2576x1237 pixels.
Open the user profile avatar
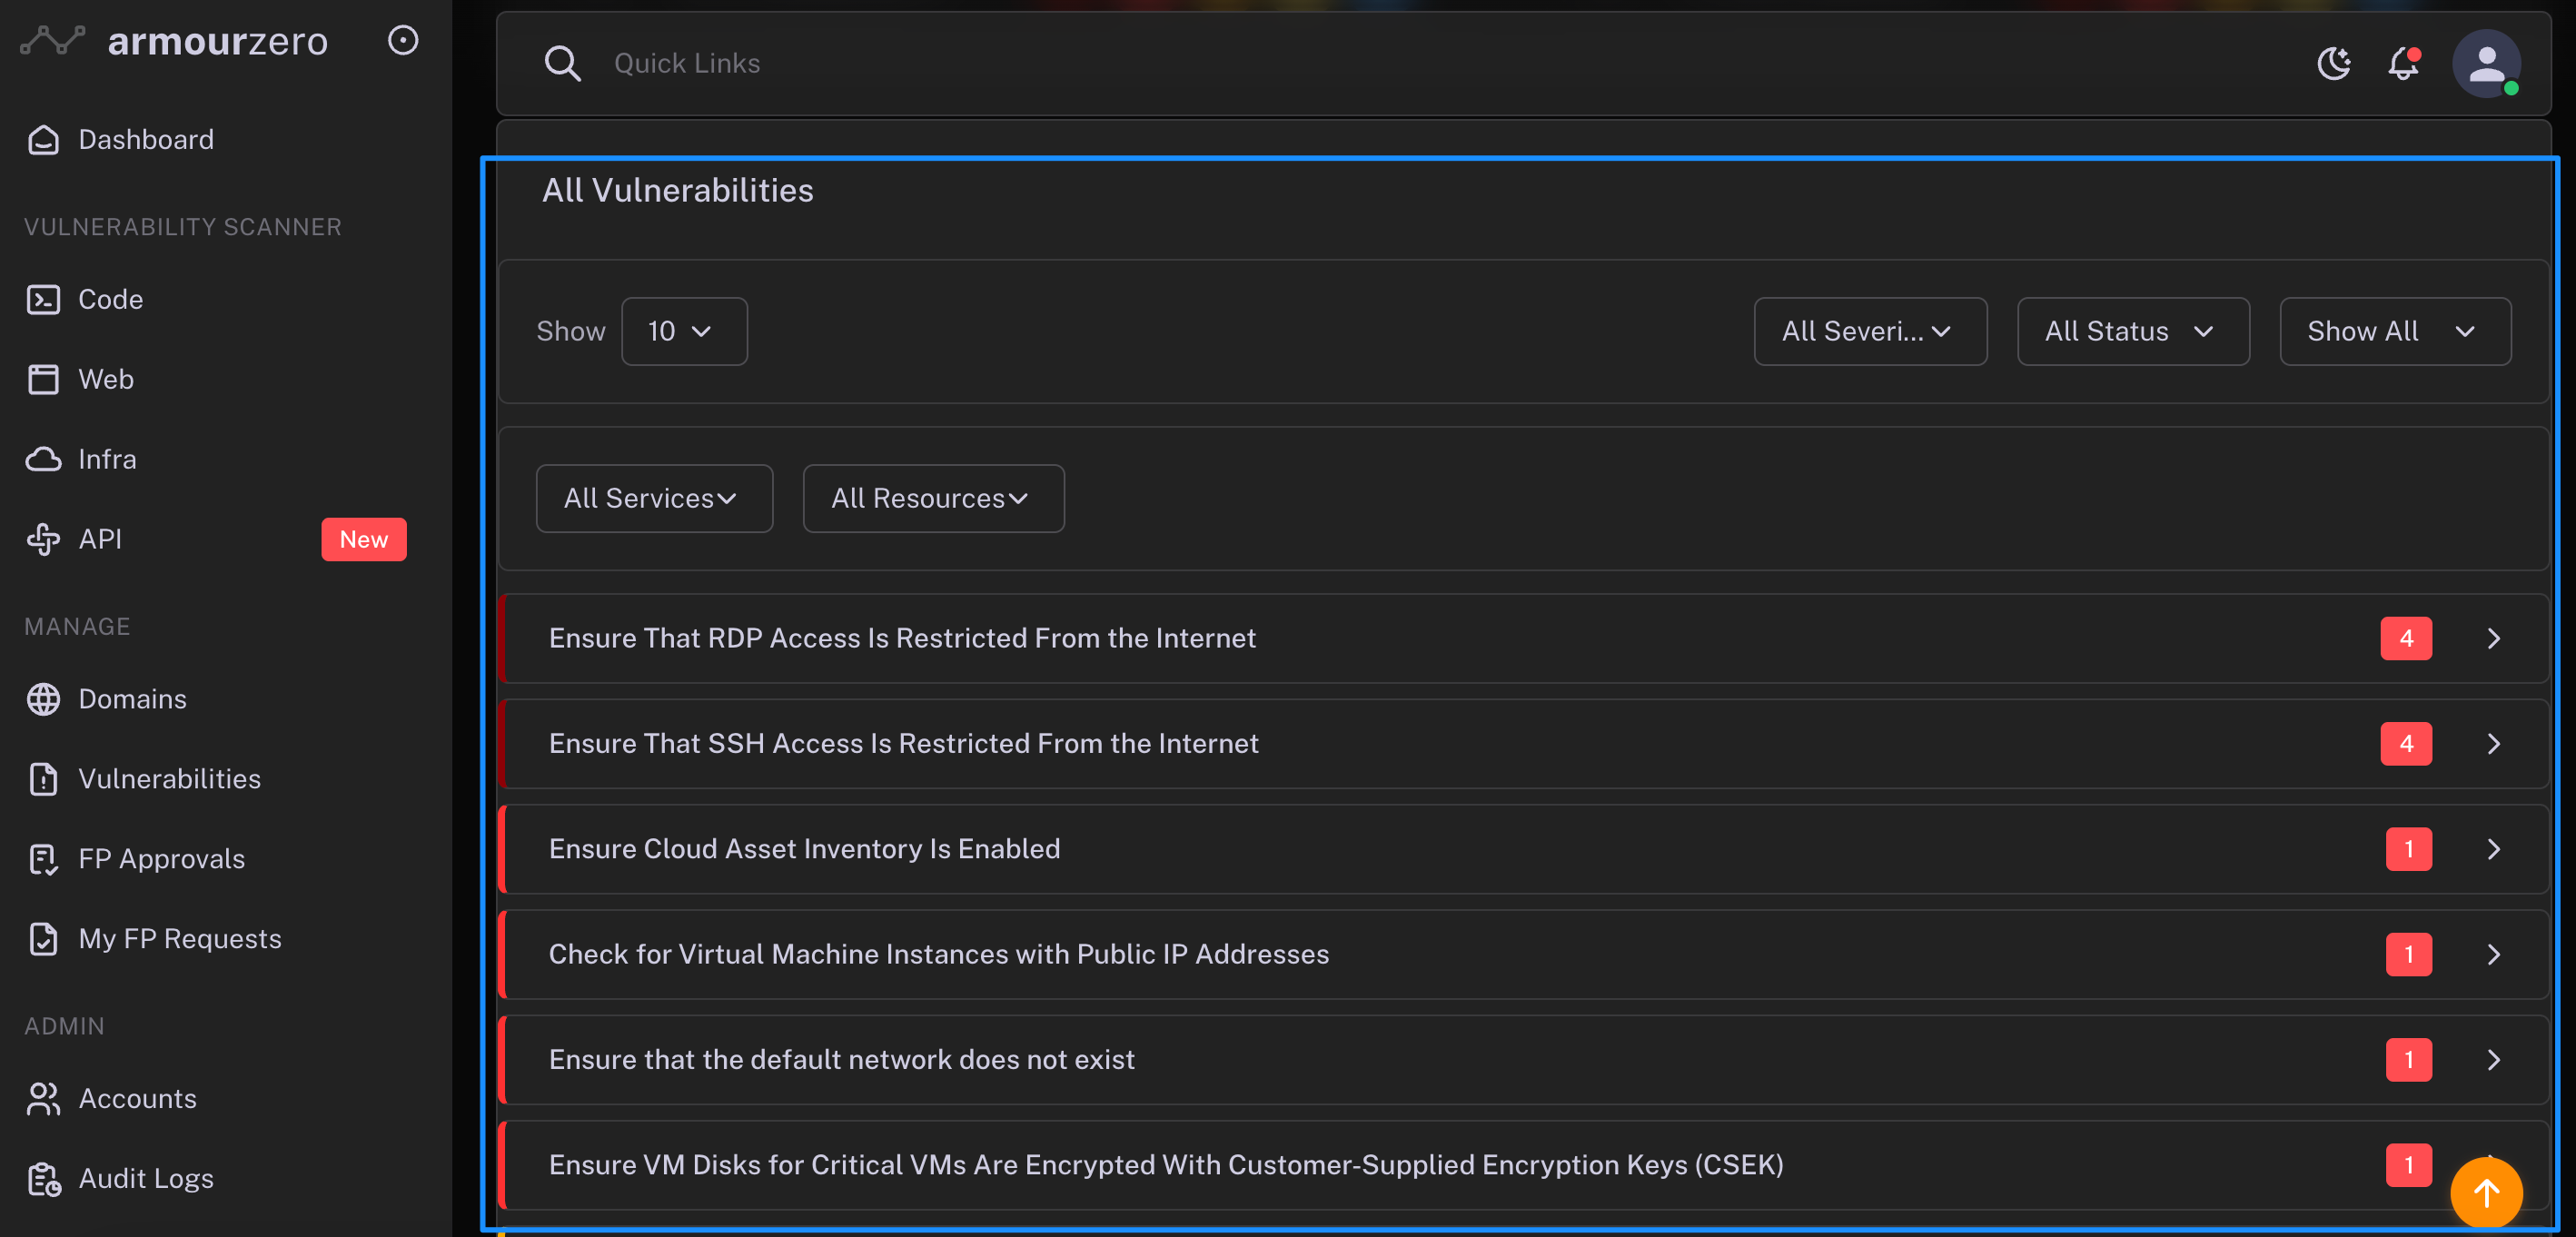coord(2485,63)
